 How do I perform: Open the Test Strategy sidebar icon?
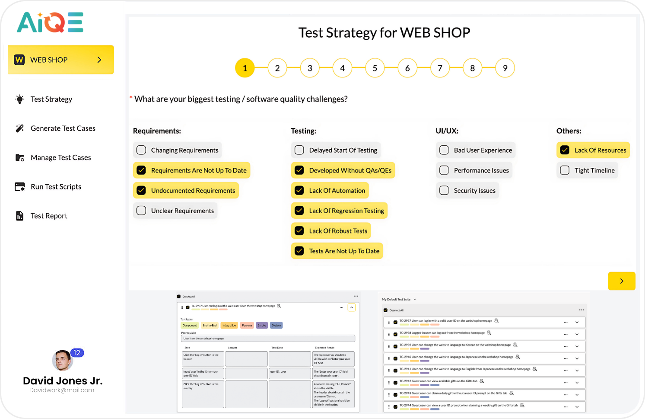(20, 99)
